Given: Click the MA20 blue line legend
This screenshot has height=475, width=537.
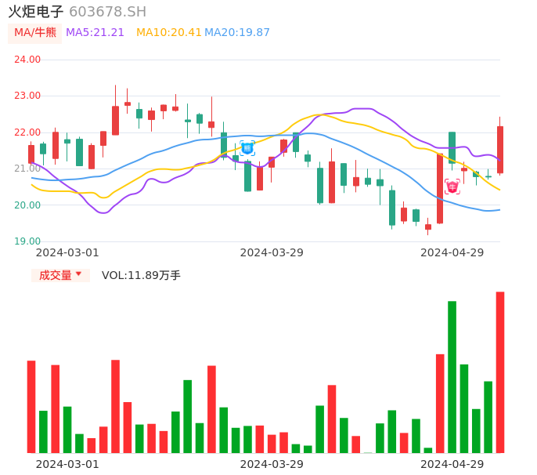Looking at the screenshot, I should [x=237, y=32].
